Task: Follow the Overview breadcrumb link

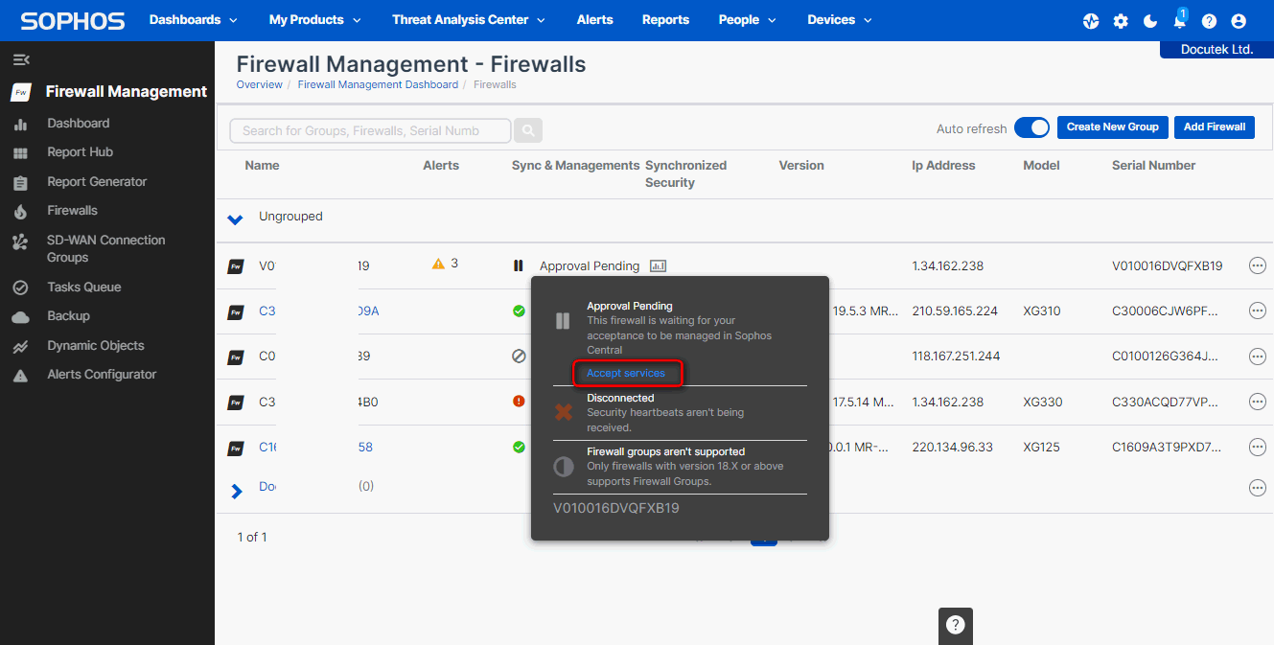Action: [x=260, y=84]
